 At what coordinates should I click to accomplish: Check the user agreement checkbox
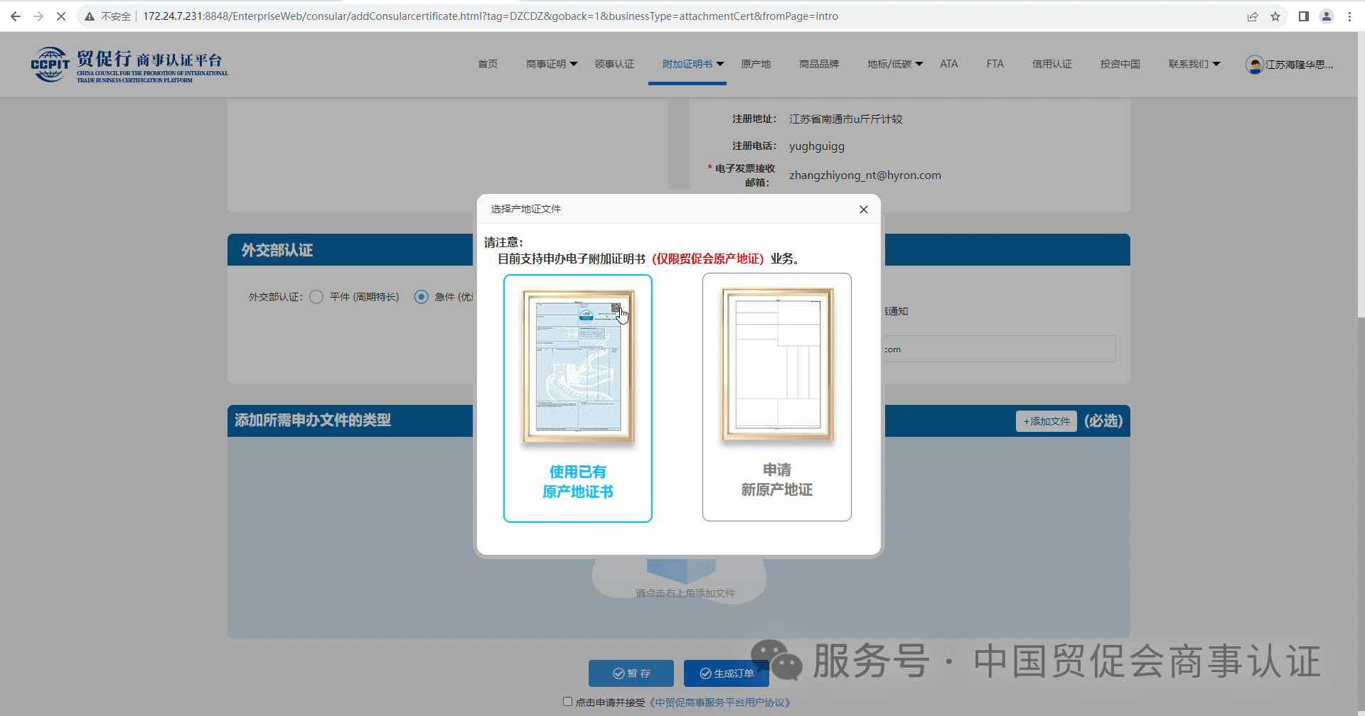click(x=567, y=702)
